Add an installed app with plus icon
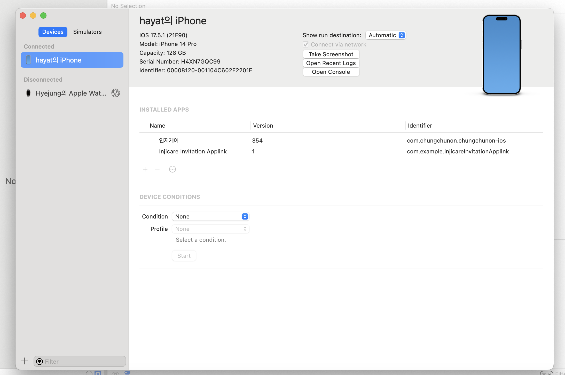565x375 pixels. coord(145,169)
